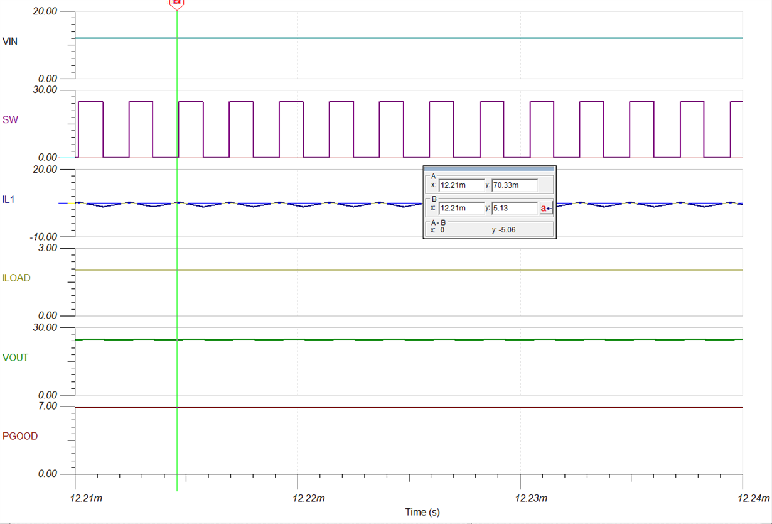This screenshot has height=524, width=772.
Task: Select the VIN trace label
Action: point(10,41)
